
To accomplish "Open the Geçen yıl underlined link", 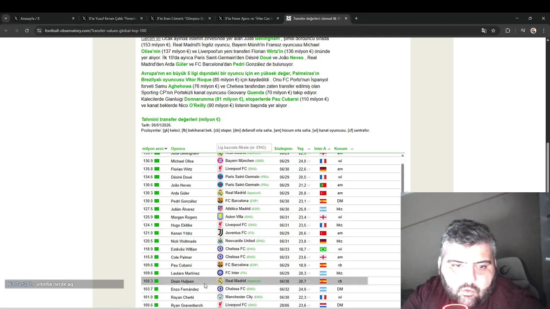I will [x=151, y=39].
